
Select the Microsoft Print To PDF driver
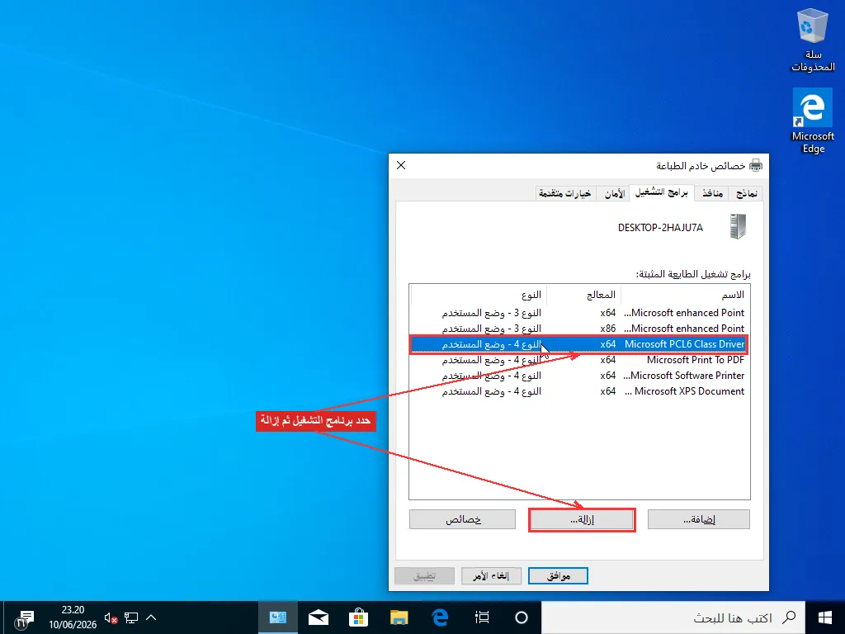tap(579, 360)
